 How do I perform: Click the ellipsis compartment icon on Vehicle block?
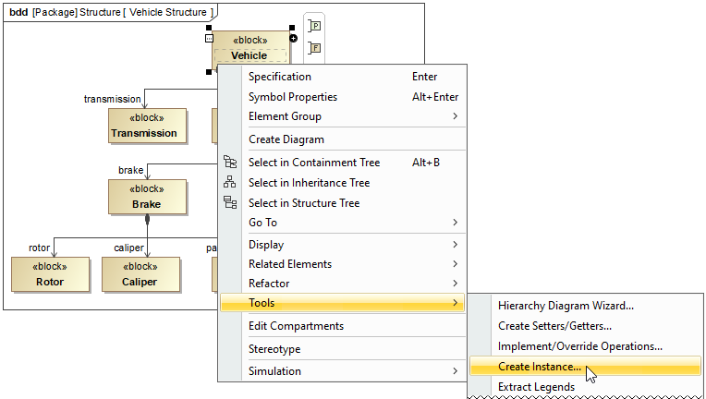210,39
